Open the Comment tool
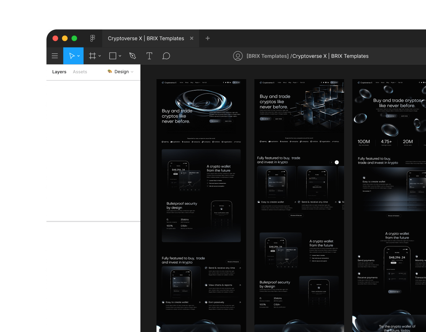The width and height of the screenshot is (426, 332). coord(166,56)
